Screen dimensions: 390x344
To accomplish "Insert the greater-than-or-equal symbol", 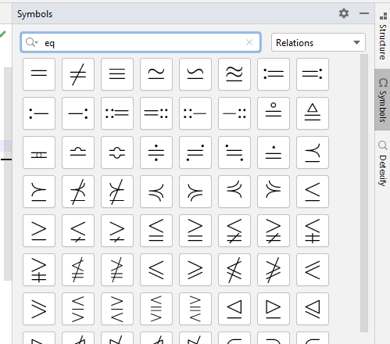I will (x=39, y=231).
